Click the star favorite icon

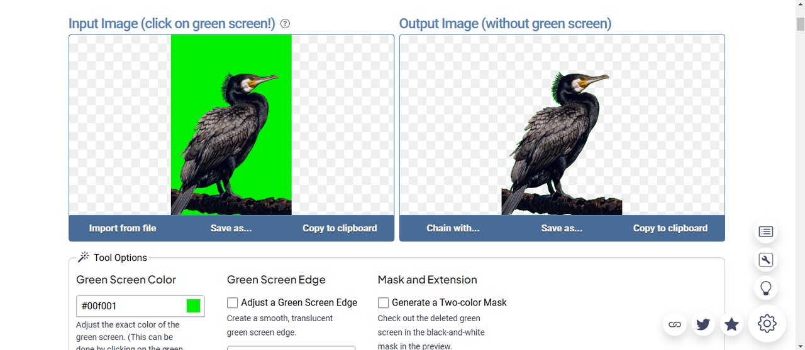tap(731, 324)
